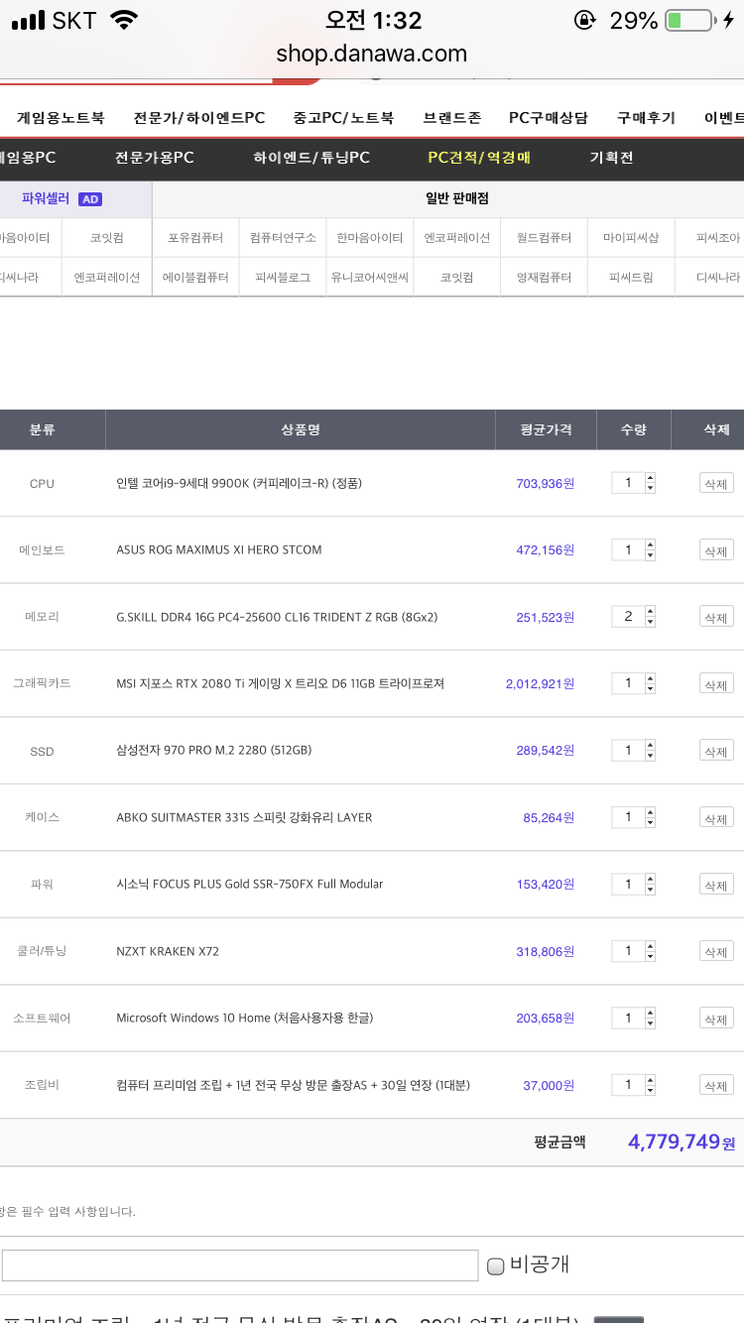Select the PC견적/역경매 tab
Viewport: 744px width, 1323px height.
(479, 158)
